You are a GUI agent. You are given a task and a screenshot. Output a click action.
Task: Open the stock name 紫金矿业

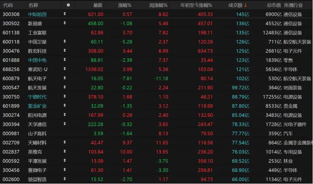click(38, 106)
